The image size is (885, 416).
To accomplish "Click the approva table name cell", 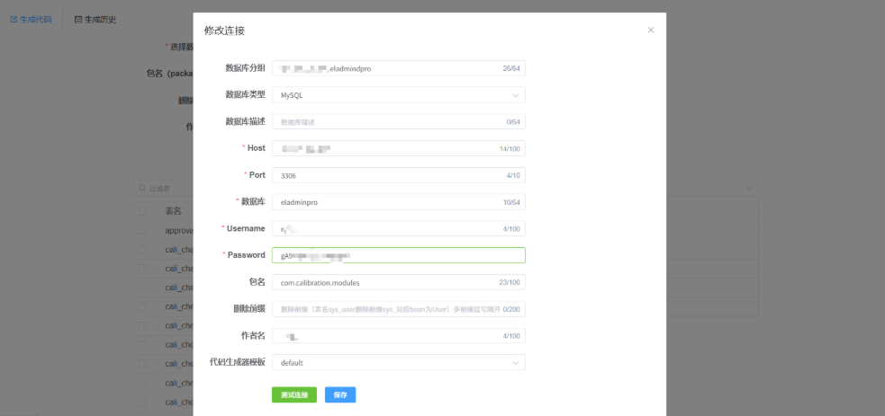I will (179, 230).
